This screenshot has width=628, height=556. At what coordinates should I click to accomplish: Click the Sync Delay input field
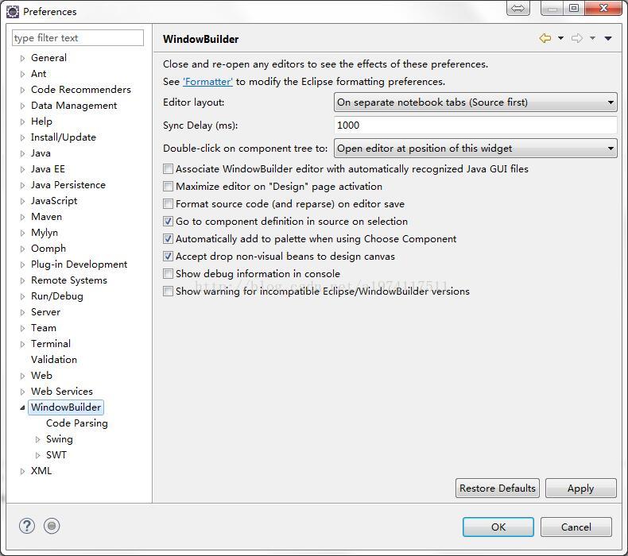click(475, 125)
